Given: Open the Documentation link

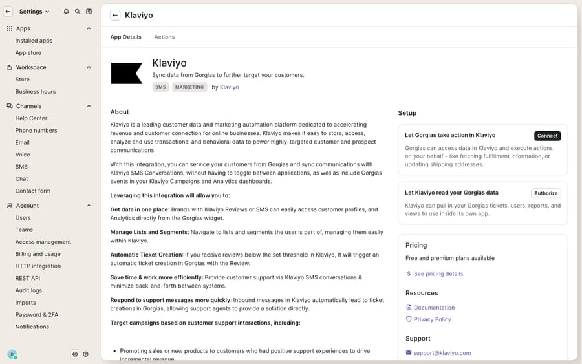Looking at the screenshot, I should 435,308.
